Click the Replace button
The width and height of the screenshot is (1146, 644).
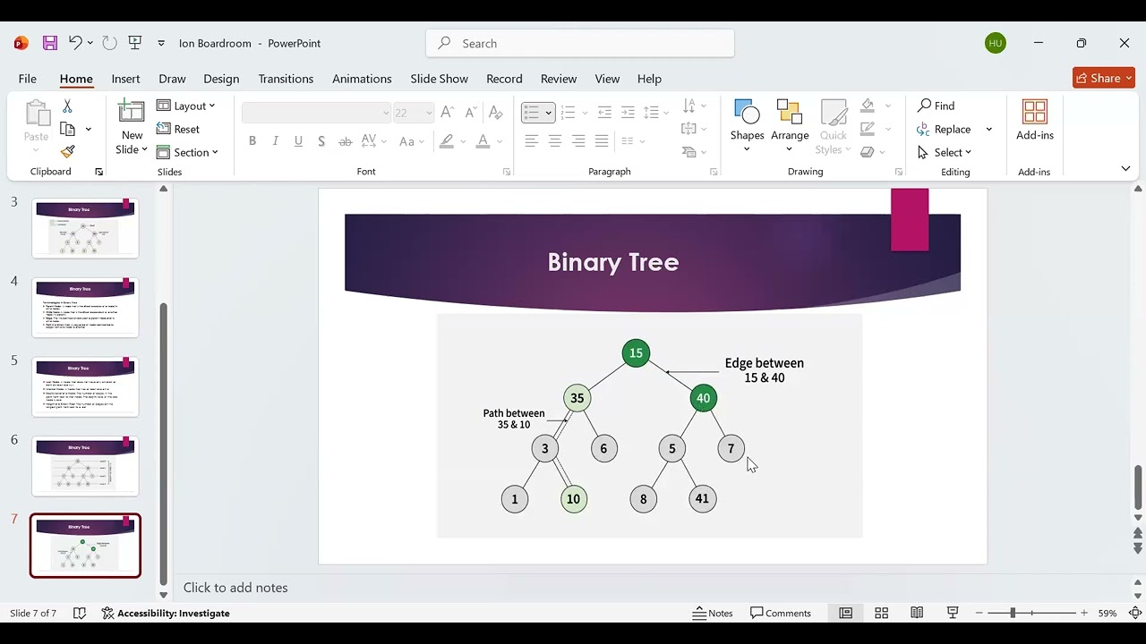[945, 129]
